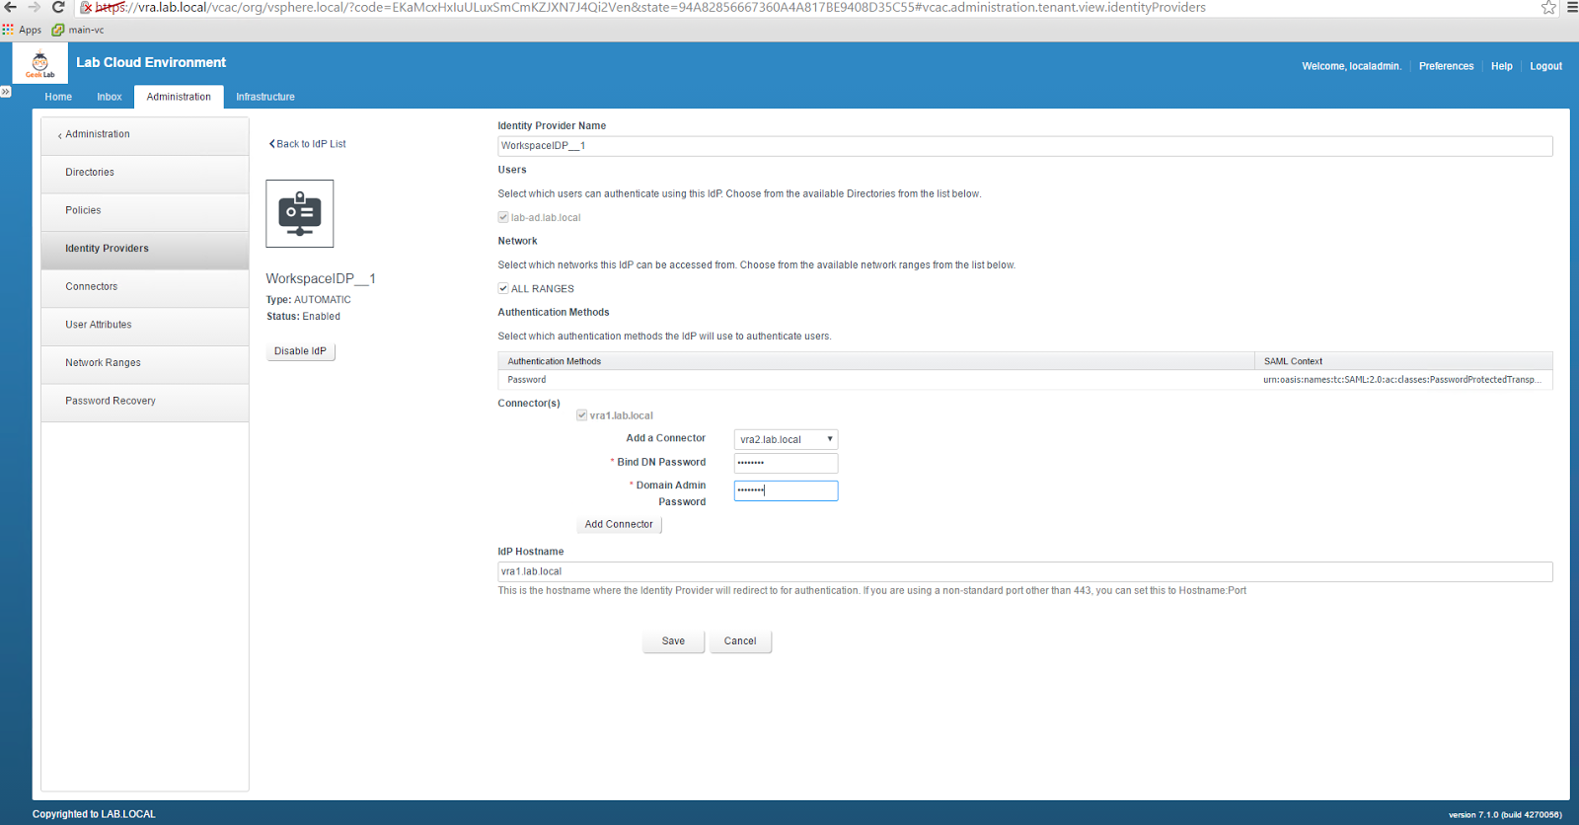The width and height of the screenshot is (1579, 825).
Task: Switch to the Infrastructure tab
Action: point(265,97)
